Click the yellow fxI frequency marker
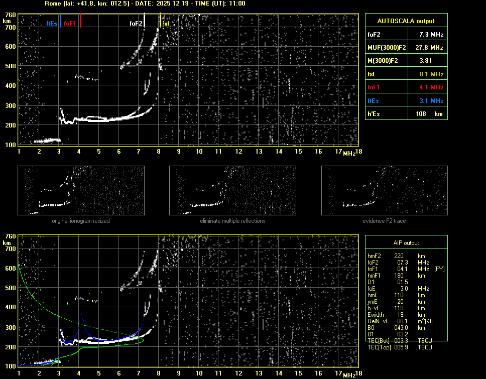 (x=160, y=21)
